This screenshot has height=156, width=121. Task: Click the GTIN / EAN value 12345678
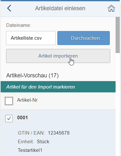[59, 133]
